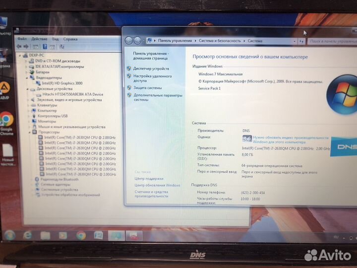Screen dimensions: 357x268
Task: Open Счетчики и средства производительности link
Action: [151, 194]
